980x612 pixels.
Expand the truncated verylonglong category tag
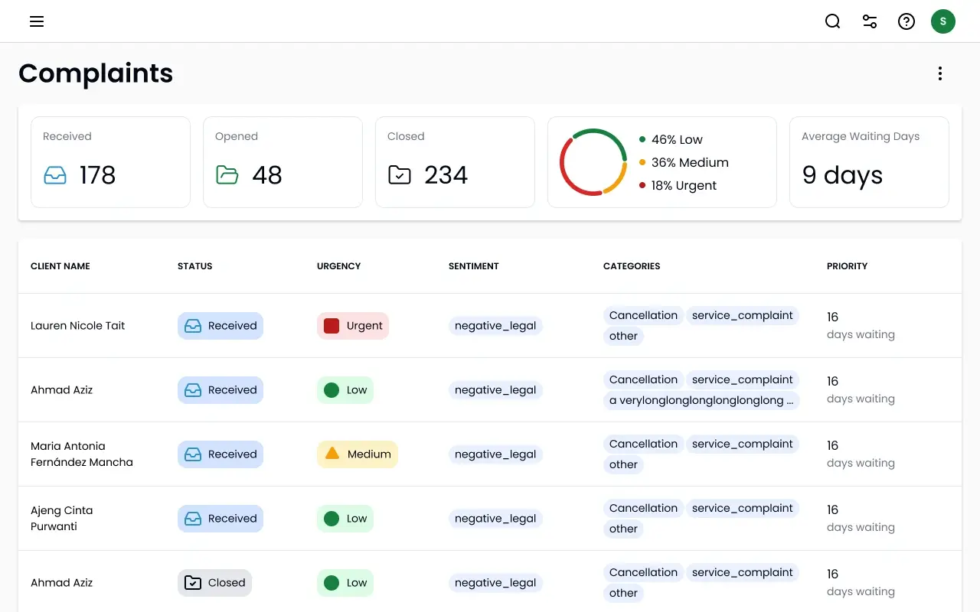click(702, 400)
